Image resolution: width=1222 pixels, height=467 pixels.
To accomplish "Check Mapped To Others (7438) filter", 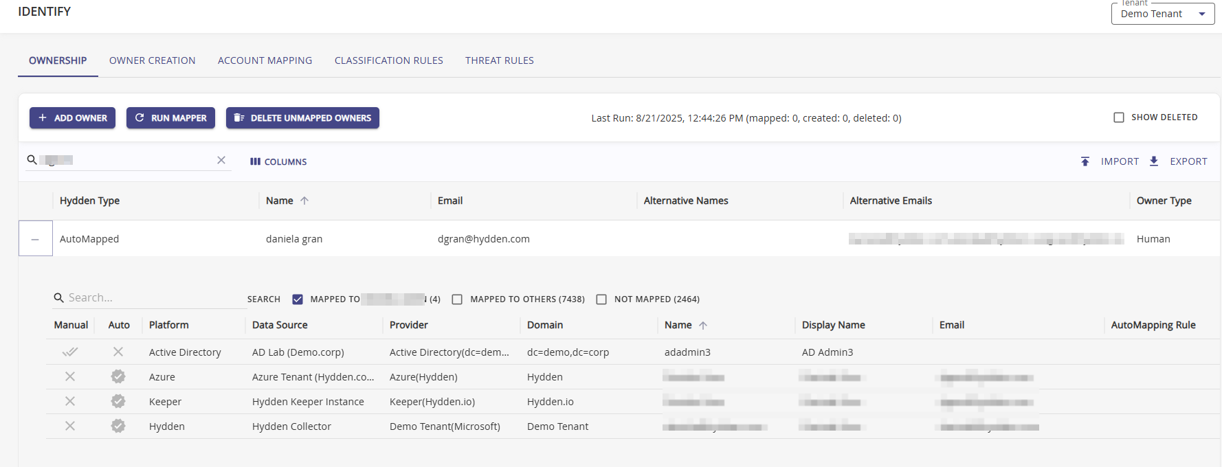I will click(457, 299).
